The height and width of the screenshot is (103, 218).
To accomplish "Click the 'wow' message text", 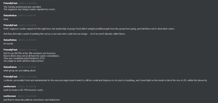I will [6, 19].
